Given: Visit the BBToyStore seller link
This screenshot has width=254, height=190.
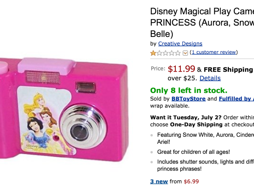Looking at the screenshot, I should [x=188, y=98].
